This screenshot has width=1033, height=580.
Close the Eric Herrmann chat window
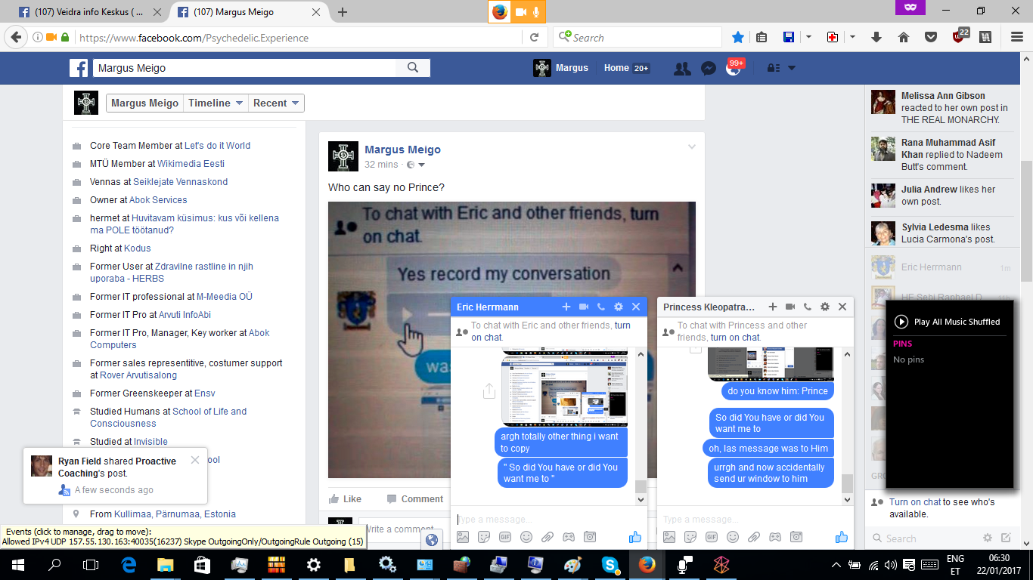click(x=636, y=307)
